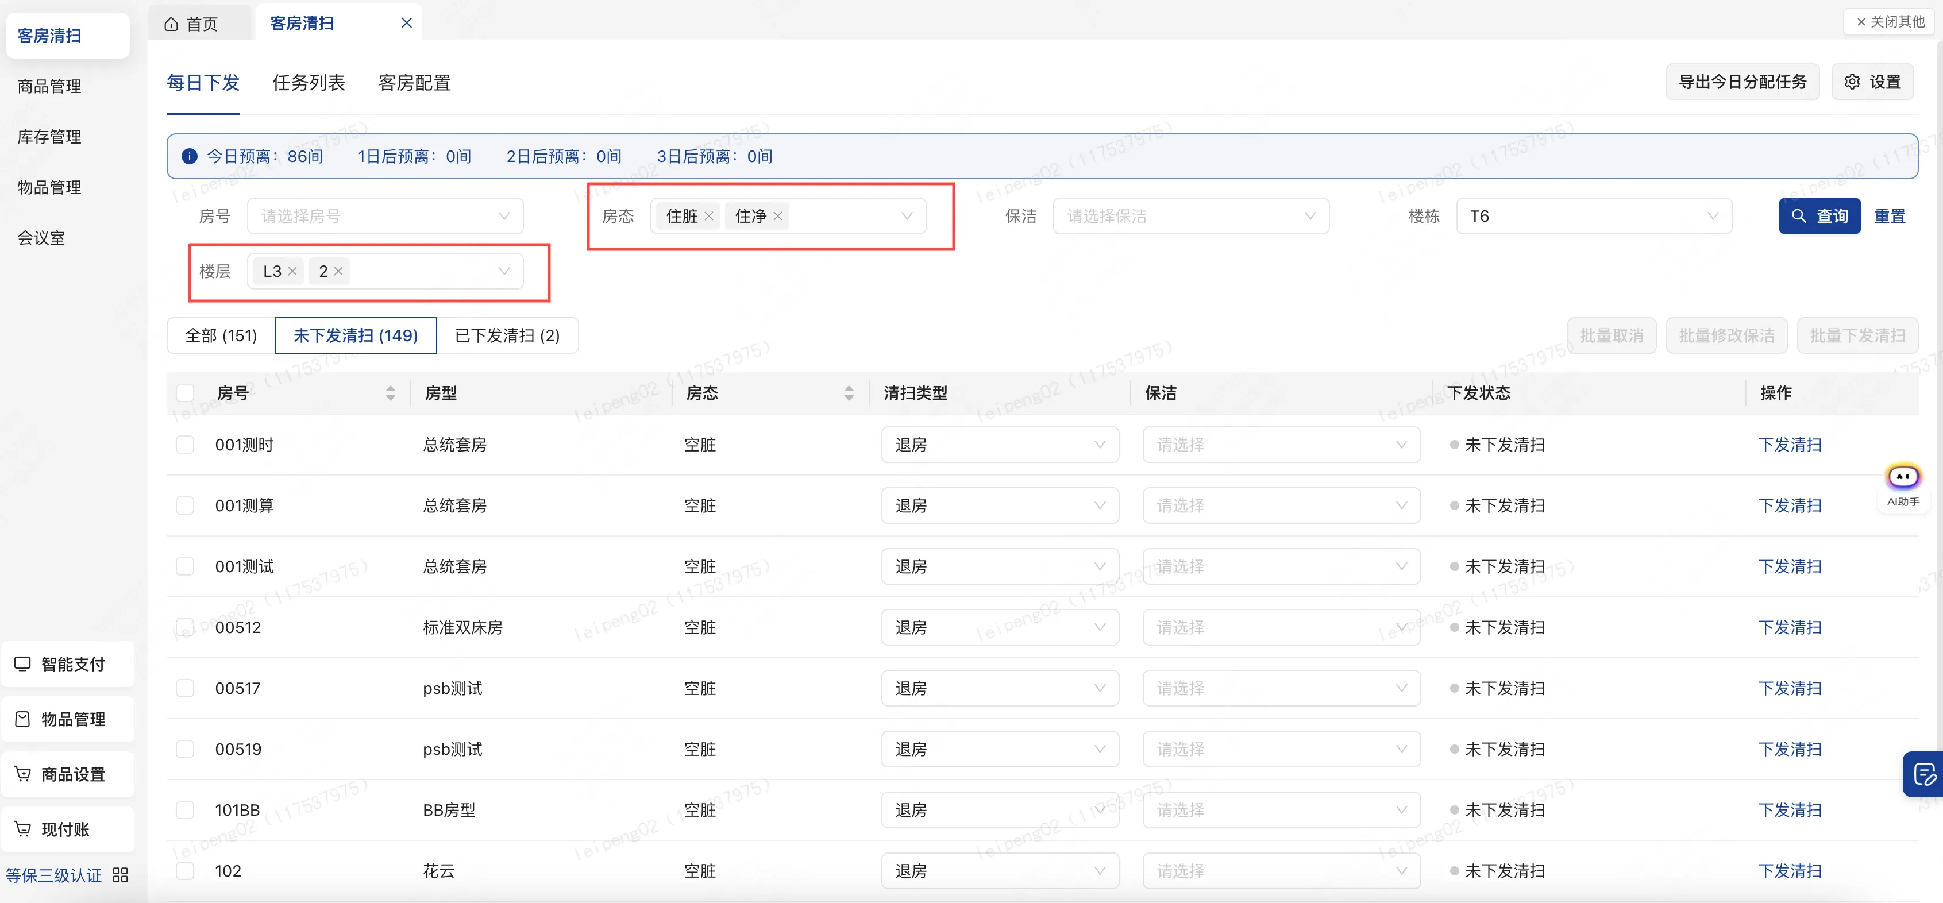Image resolution: width=1943 pixels, height=903 pixels.
Task: Expand the 房态 dropdown arrow
Action: click(907, 217)
